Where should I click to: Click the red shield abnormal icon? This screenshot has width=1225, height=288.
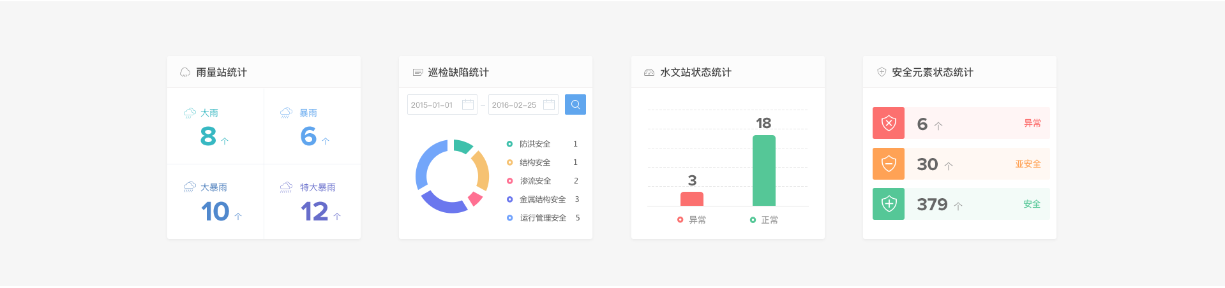889,123
